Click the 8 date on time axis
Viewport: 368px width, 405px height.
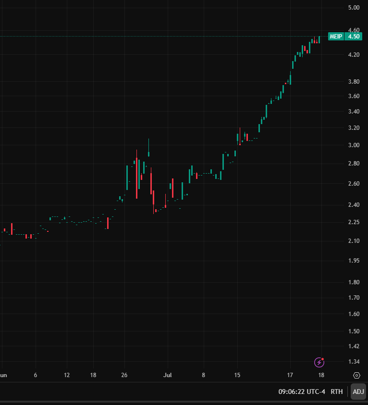(x=204, y=375)
